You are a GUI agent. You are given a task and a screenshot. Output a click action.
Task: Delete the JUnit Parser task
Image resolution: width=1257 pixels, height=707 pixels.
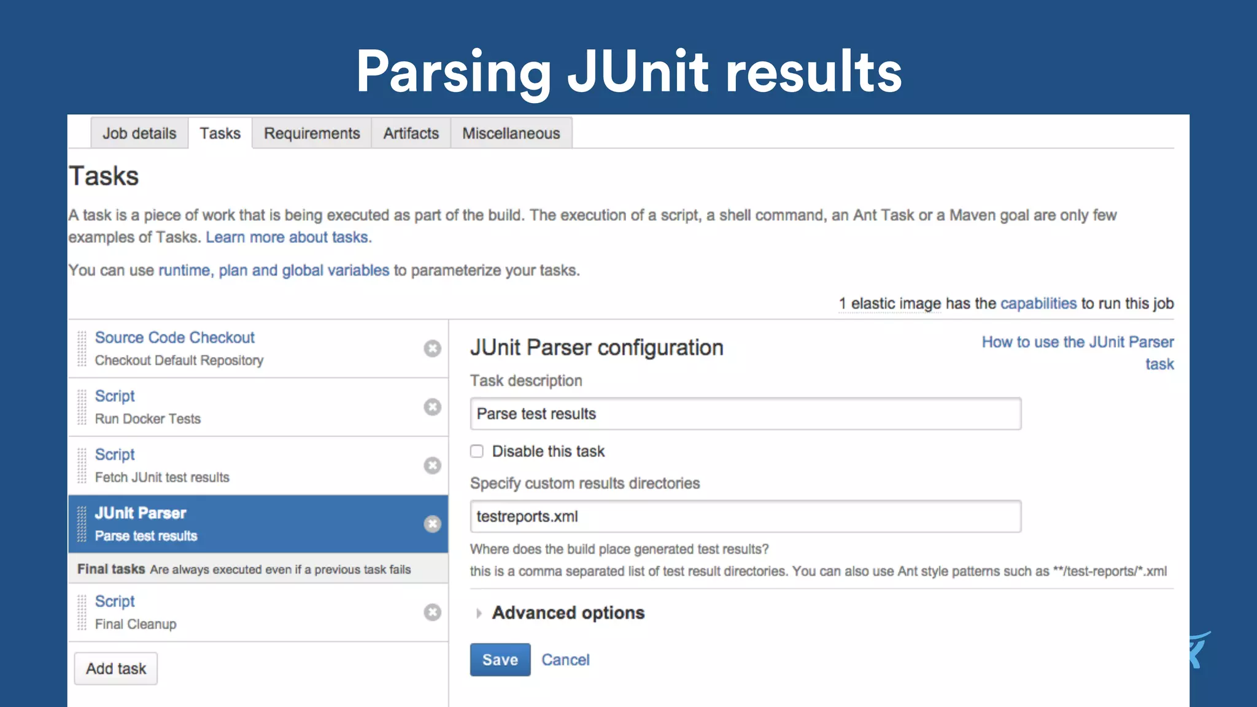coord(432,523)
